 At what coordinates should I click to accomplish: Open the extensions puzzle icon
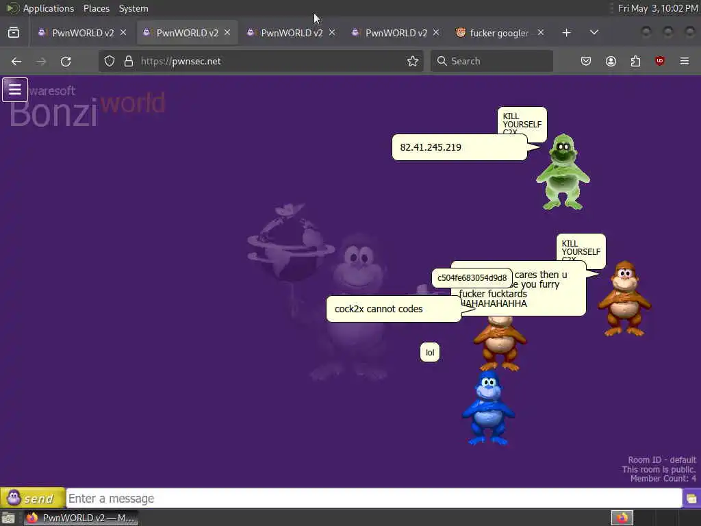(635, 61)
